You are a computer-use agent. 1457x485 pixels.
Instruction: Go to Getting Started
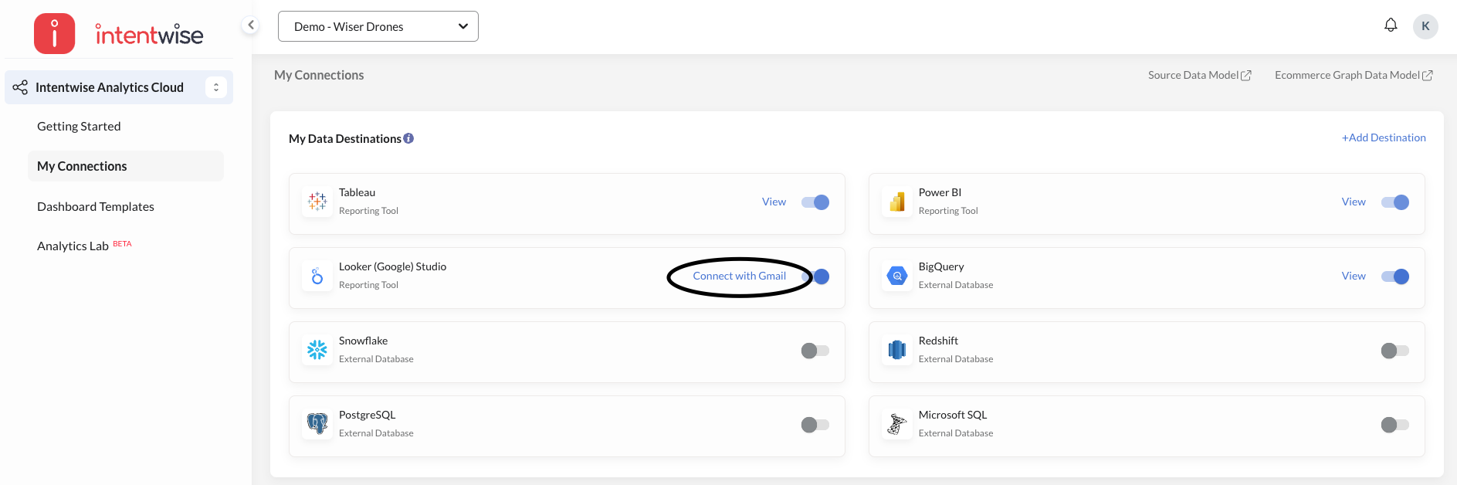point(79,126)
